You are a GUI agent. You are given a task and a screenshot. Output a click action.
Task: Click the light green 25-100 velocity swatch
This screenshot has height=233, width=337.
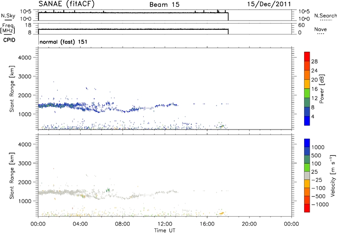click(307, 167)
